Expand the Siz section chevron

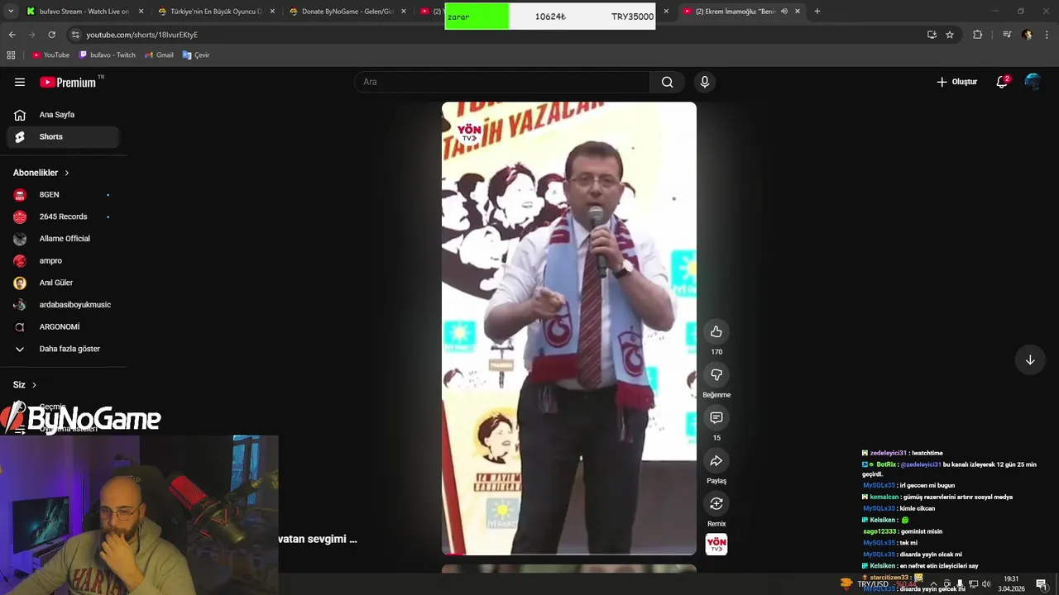(34, 385)
